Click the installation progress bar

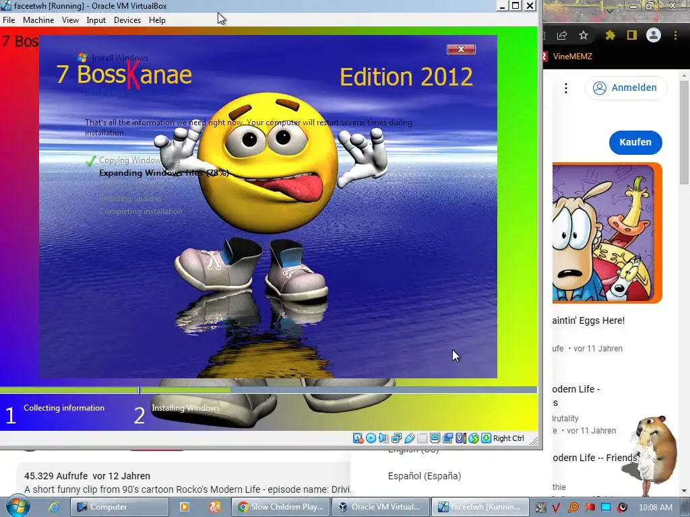click(x=268, y=390)
